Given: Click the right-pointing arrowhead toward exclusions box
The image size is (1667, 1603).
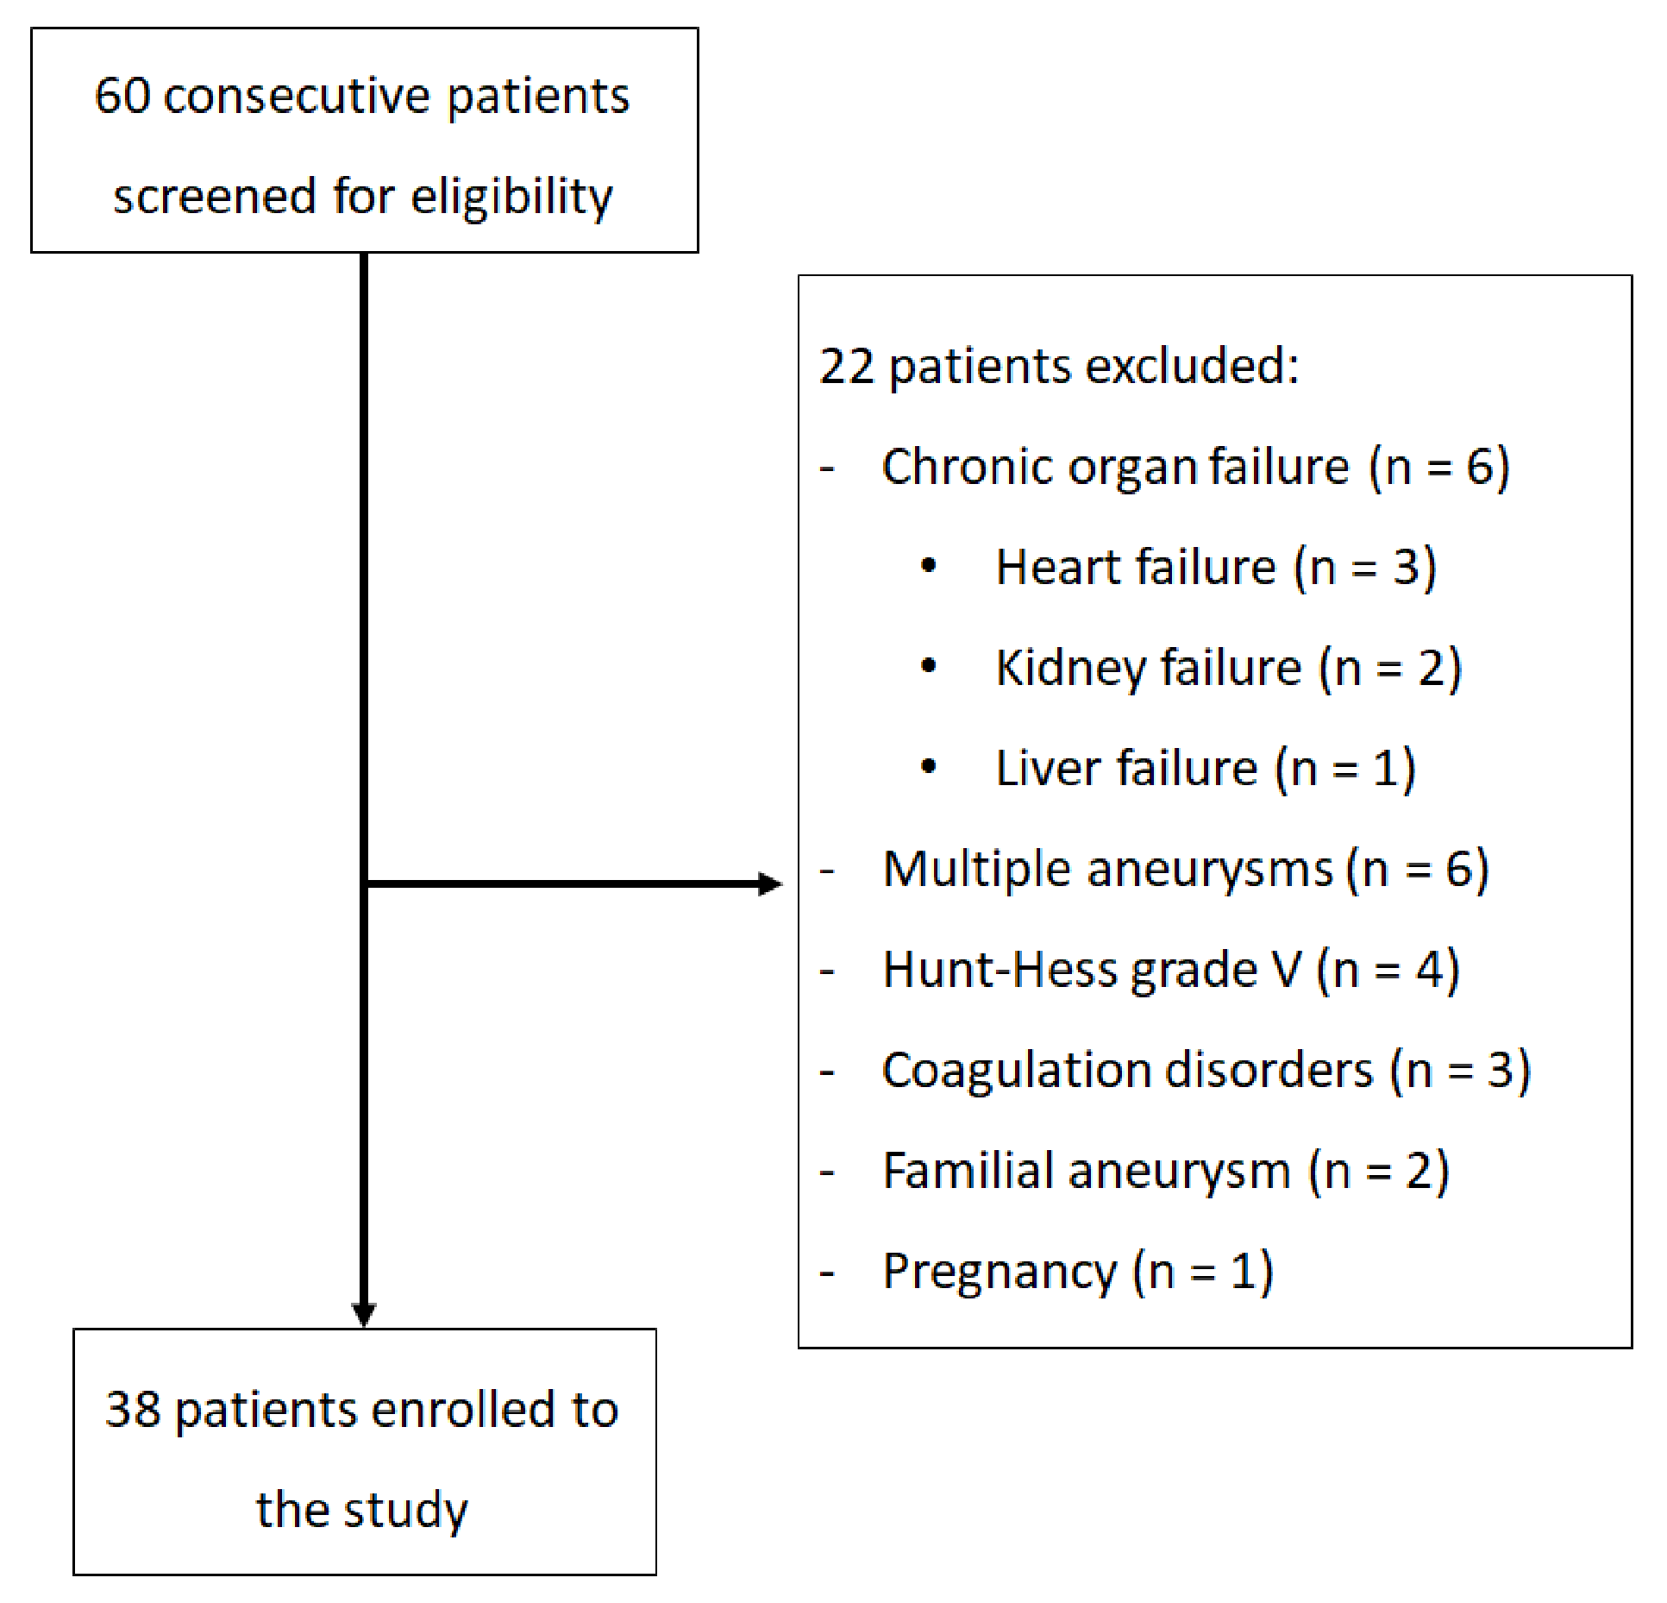Looking at the screenshot, I should (x=769, y=884).
